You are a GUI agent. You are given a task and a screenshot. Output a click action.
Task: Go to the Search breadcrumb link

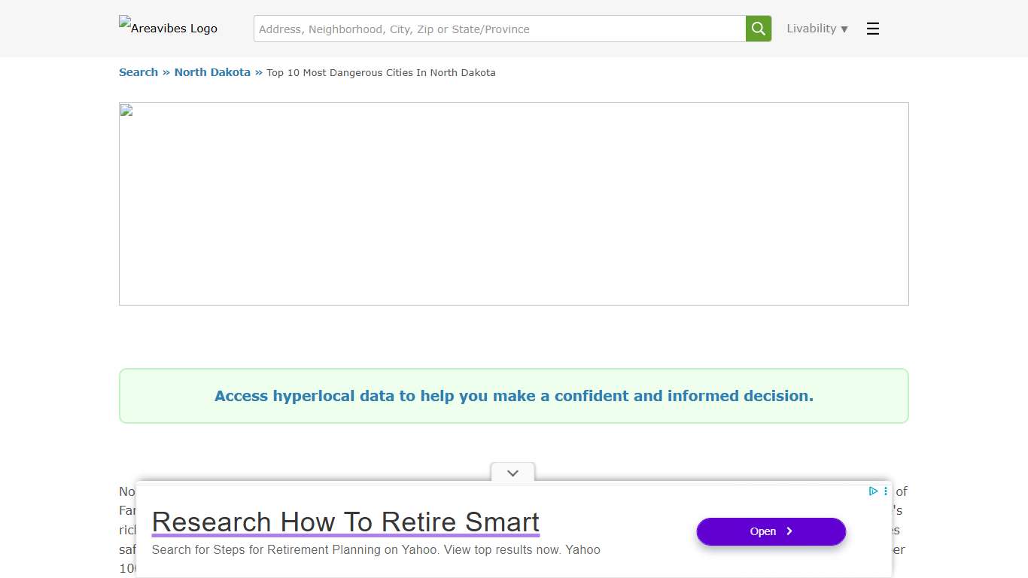pos(138,72)
